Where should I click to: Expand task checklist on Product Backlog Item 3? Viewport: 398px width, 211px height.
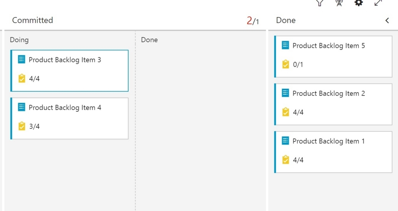(29, 78)
